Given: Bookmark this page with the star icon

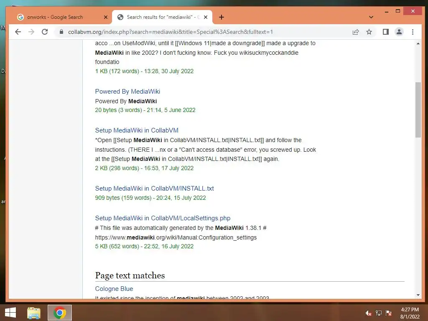Looking at the screenshot, I should (369, 32).
